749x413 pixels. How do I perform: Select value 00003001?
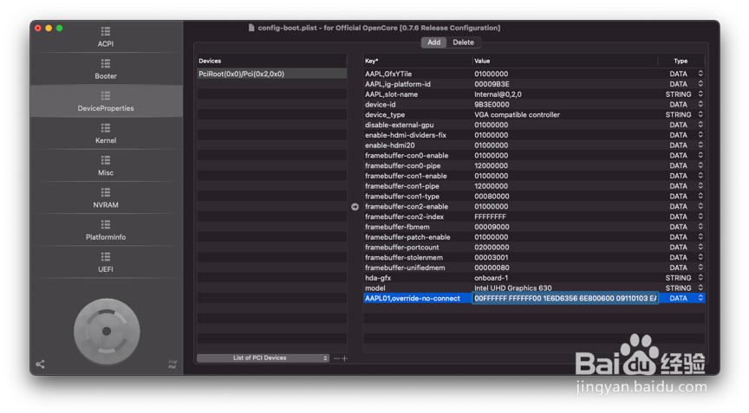click(x=491, y=257)
